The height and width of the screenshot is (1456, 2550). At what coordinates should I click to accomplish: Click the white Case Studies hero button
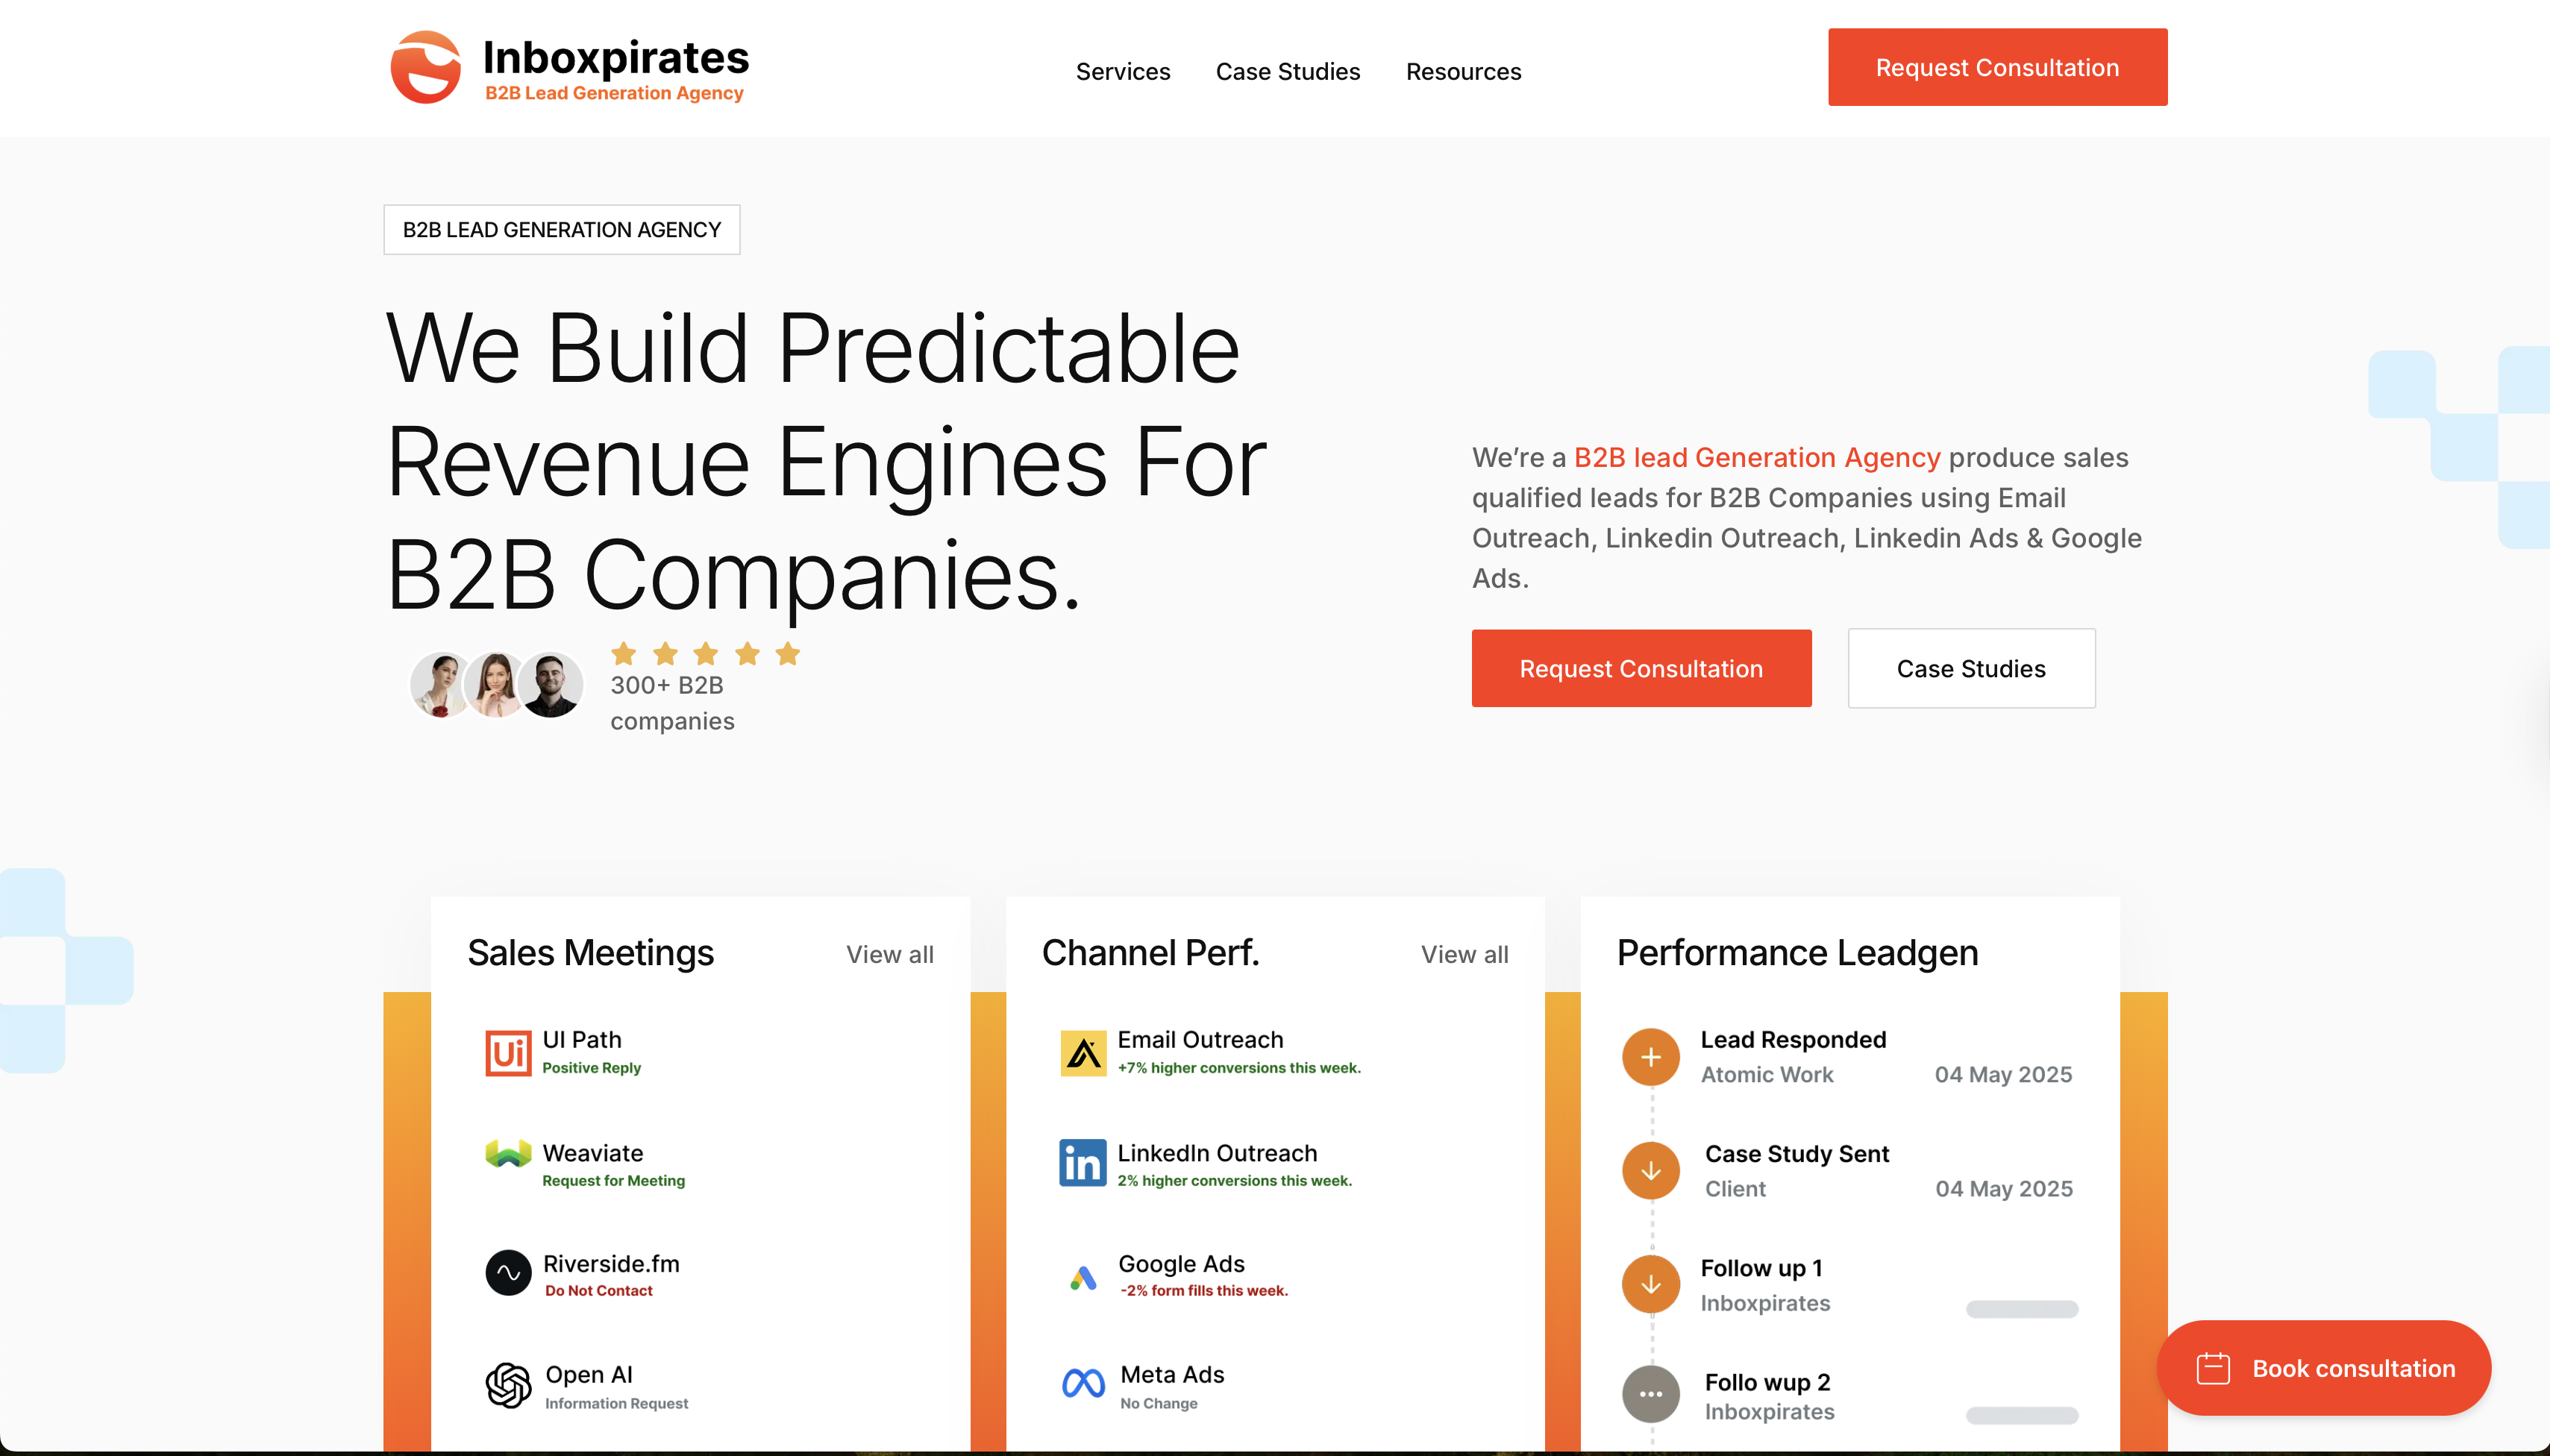pyautogui.click(x=1970, y=669)
